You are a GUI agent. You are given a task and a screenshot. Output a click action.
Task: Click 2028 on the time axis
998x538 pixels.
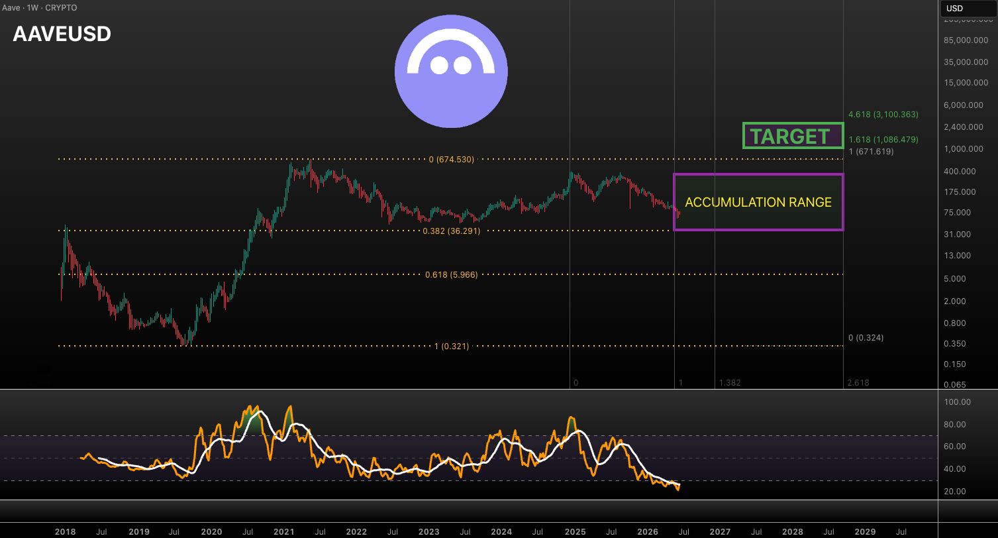pos(793,531)
